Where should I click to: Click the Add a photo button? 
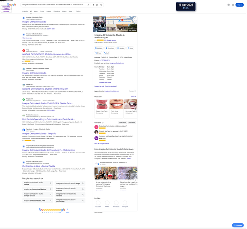click(132, 123)
